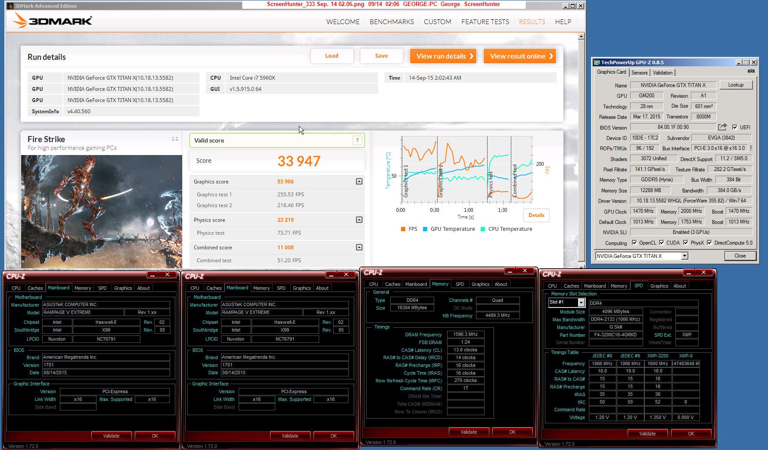Click the orange FPS legend swatch
768x450 pixels.
[403, 229]
